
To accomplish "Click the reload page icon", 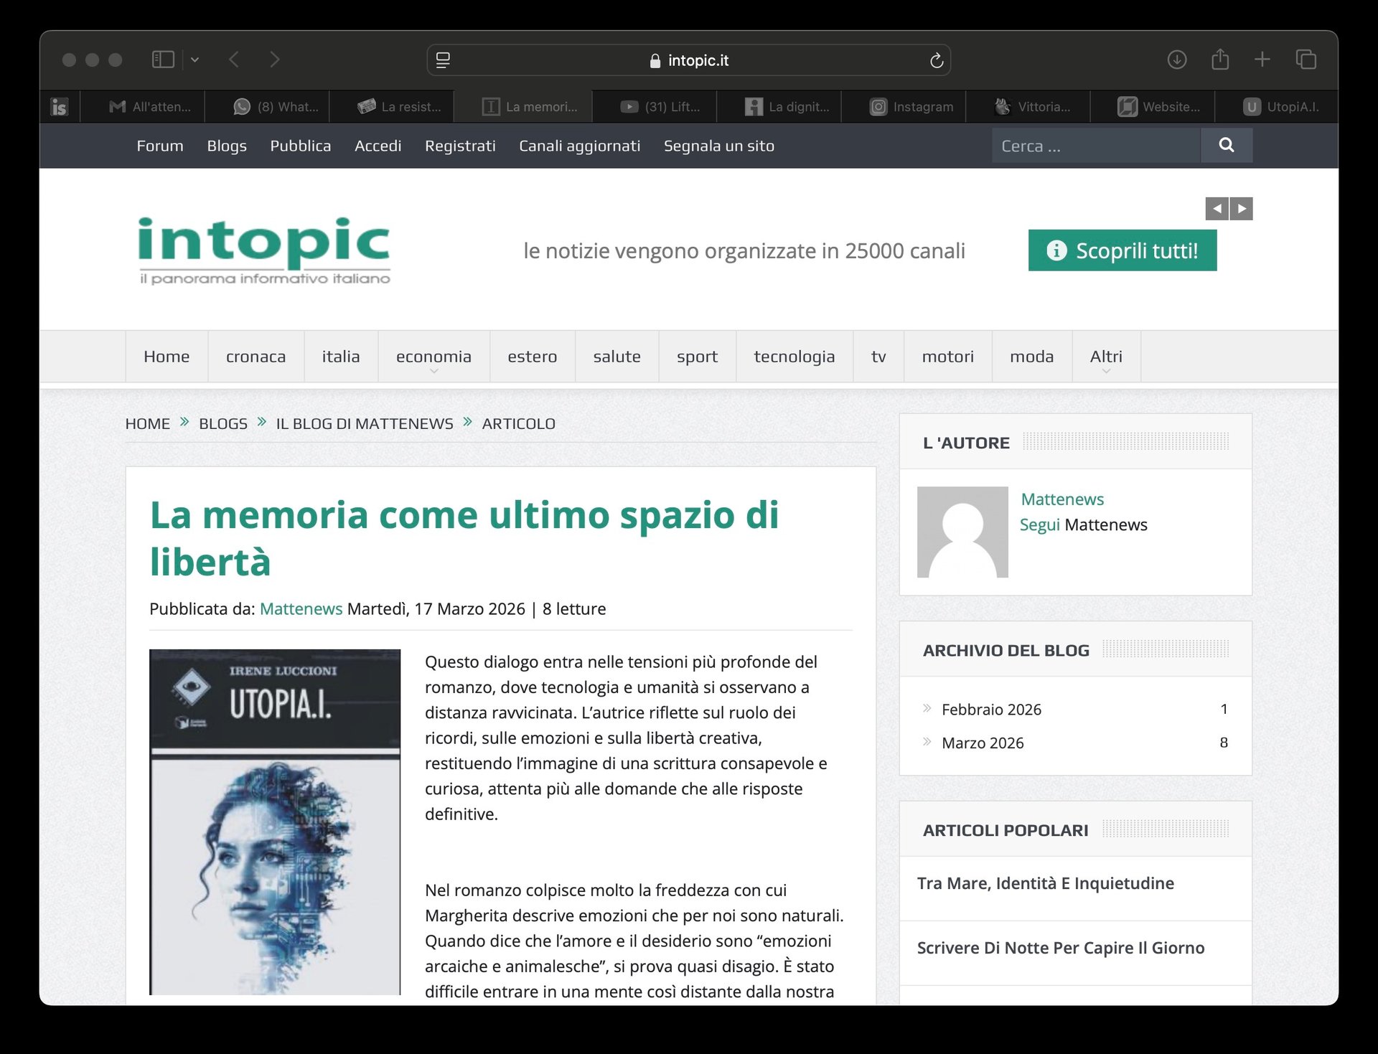I will (x=936, y=61).
